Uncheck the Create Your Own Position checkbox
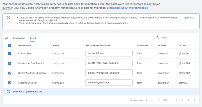The width and height of the screenshot is (202, 107). 10,63
